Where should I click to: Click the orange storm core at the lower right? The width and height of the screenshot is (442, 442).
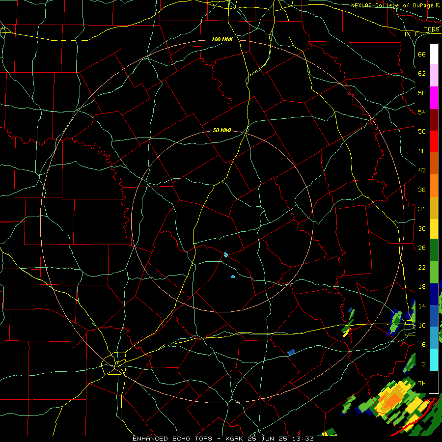(393, 401)
